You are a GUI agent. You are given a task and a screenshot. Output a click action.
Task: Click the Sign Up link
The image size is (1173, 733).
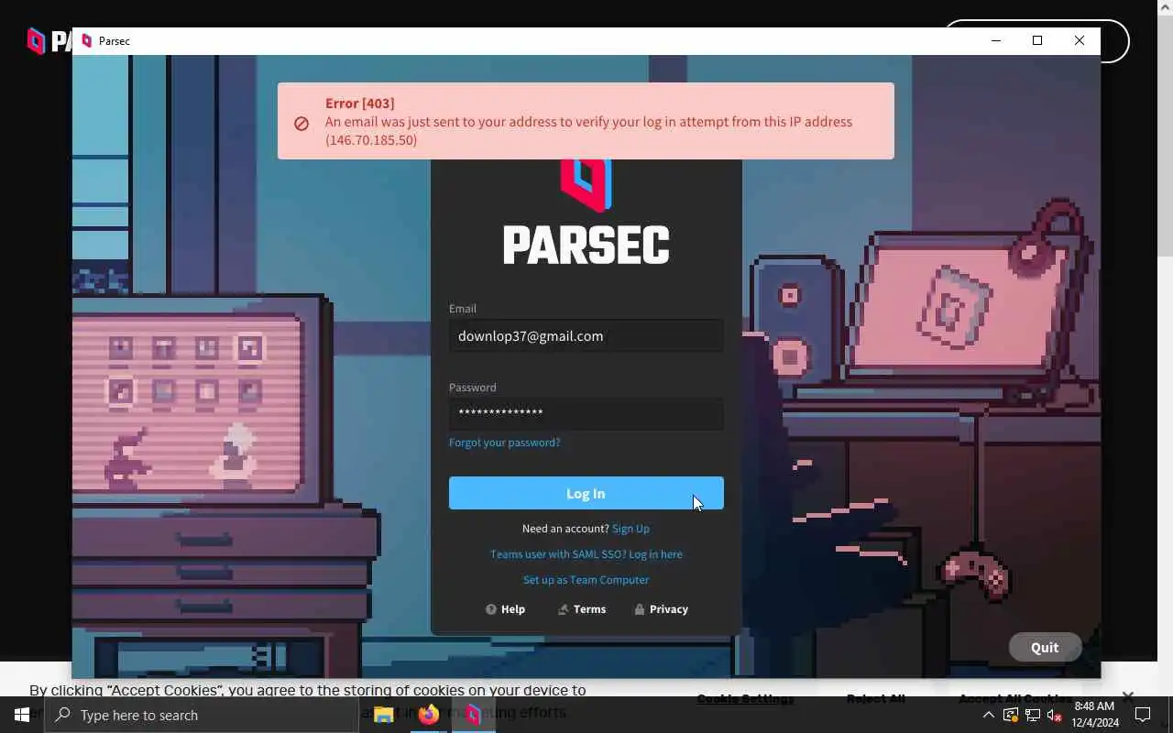[x=630, y=529]
